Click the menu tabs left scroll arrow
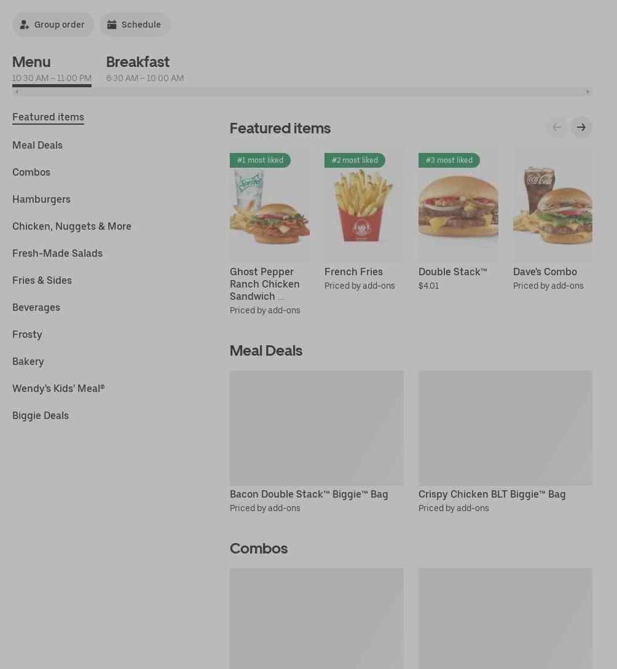Screen dimensions: 617x669 pyautogui.click(x=17, y=92)
